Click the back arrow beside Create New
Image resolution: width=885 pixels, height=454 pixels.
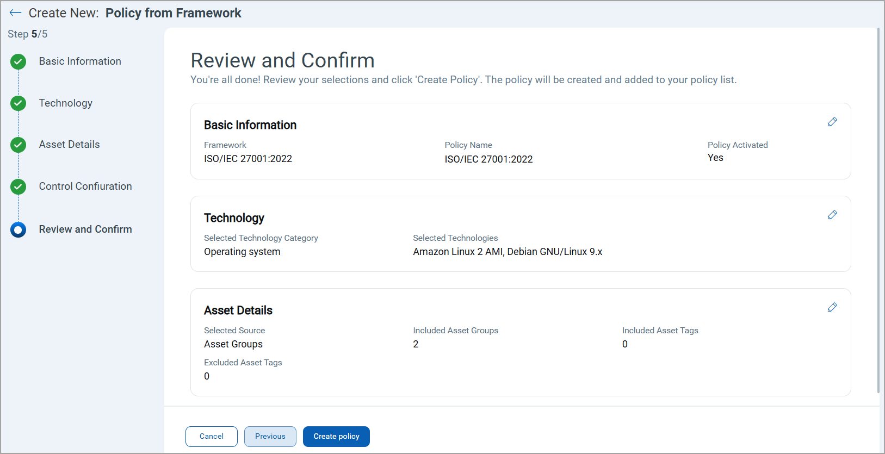(x=15, y=13)
